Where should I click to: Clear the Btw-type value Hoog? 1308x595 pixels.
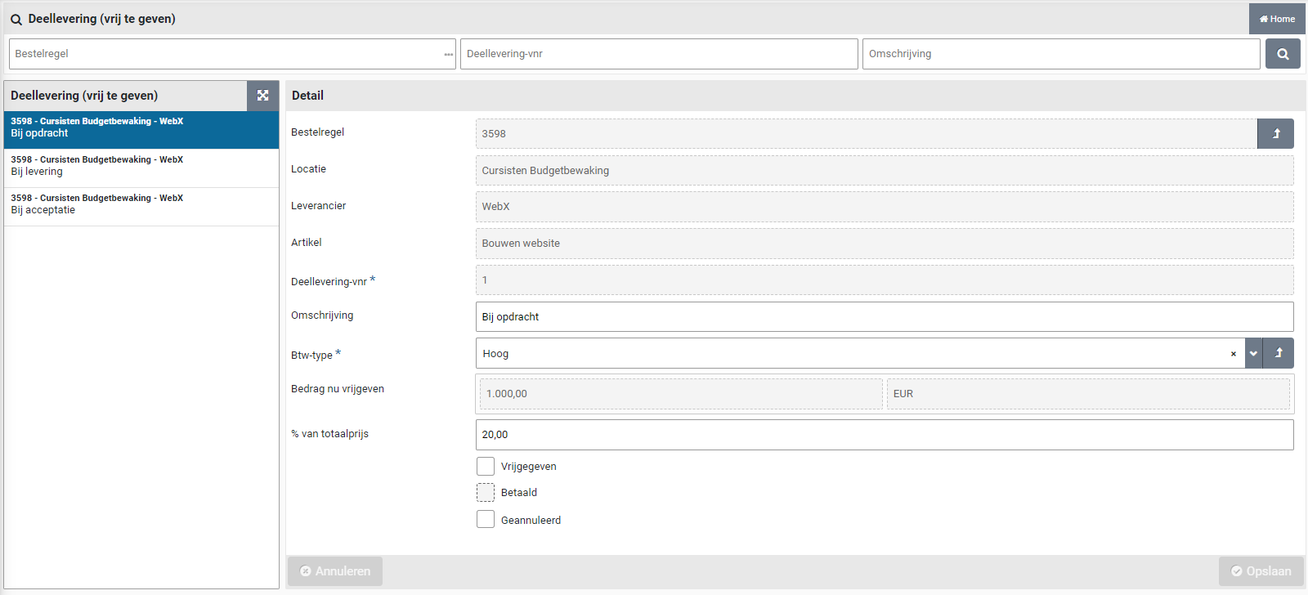[1233, 354]
